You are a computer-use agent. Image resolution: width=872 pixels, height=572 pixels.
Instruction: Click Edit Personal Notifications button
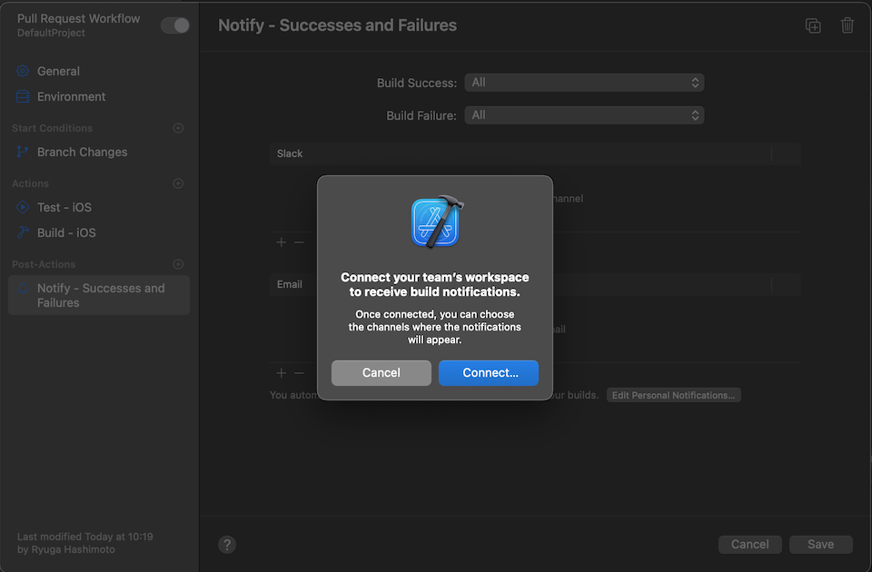tap(673, 395)
